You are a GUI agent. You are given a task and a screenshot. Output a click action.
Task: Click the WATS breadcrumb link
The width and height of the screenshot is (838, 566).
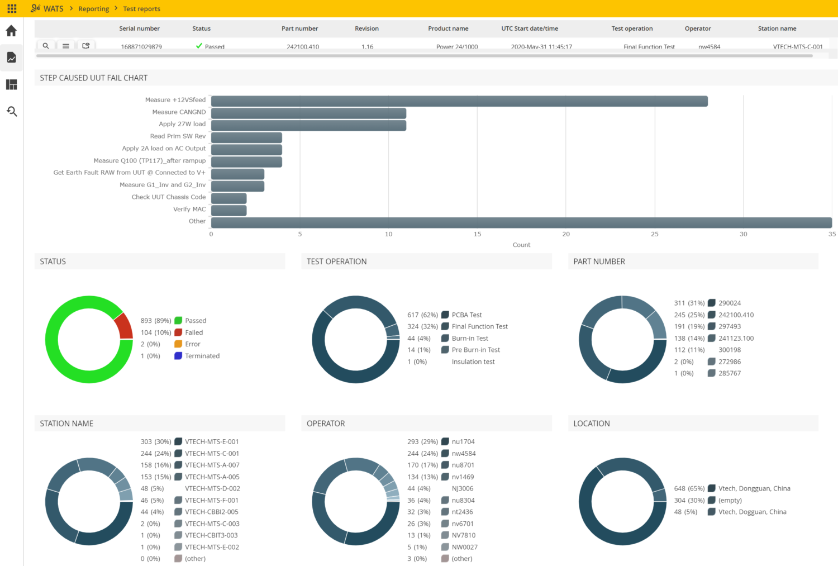(53, 8)
